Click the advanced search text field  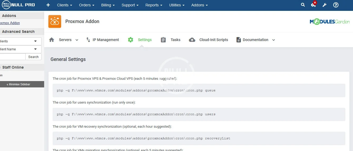(x=13, y=57)
